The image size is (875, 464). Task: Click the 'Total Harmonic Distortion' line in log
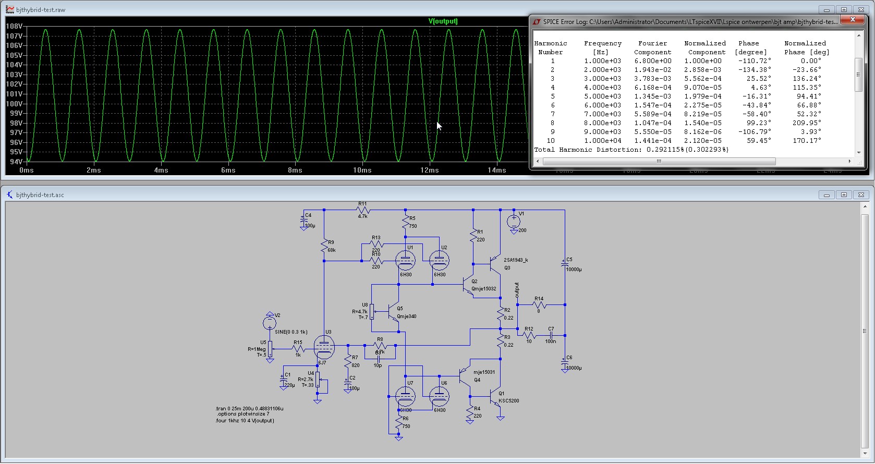pyautogui.click(x=631, y=150)
